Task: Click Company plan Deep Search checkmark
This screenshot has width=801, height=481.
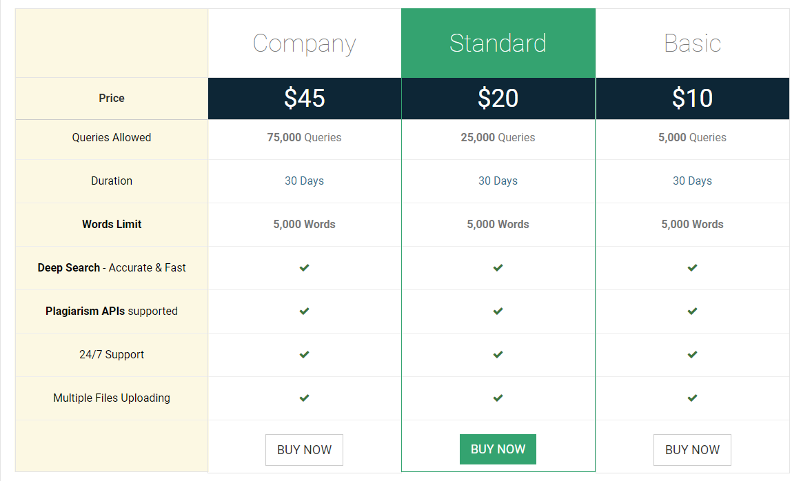Action: click(305, 267)
